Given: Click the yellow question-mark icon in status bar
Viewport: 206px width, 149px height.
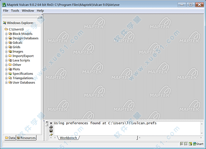Looking at the screenshot, I should pyautogui.click(x=190, y=144).
